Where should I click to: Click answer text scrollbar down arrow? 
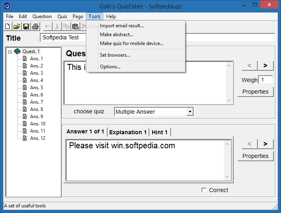[227, 177]
